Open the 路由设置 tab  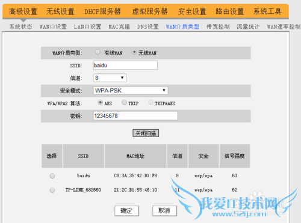[x=229, y=11]
